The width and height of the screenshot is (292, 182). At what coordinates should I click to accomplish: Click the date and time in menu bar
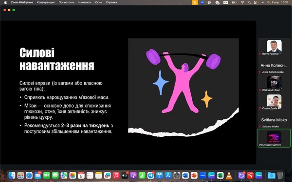(278, 2)
